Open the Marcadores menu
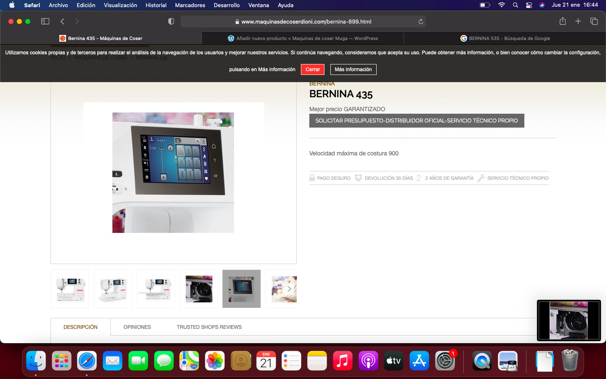Viewport: 606px width, 379px height. (190, 5)
